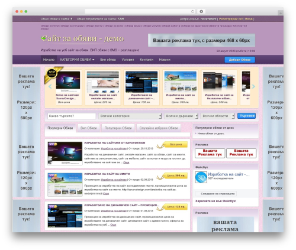Click the Вход login link
This screenshot has height=250, width=296.
(x=249, y=19)
